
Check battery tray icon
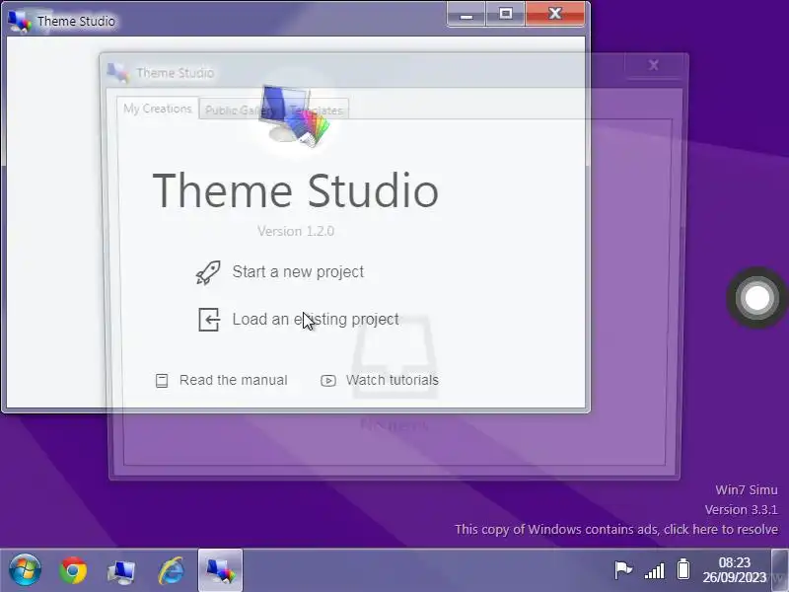pyautogui.click(x=683, y=569)
